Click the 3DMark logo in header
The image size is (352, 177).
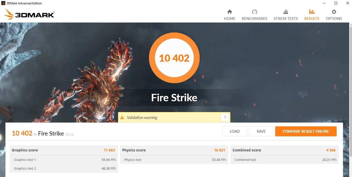pos(29,14)
